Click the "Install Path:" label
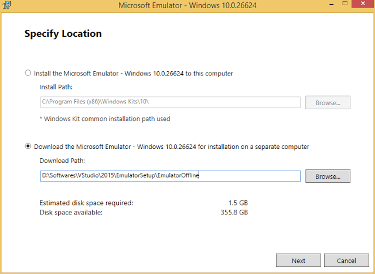Image resolution: width=375 pixels, height=274 pixels. pos(57,87)
